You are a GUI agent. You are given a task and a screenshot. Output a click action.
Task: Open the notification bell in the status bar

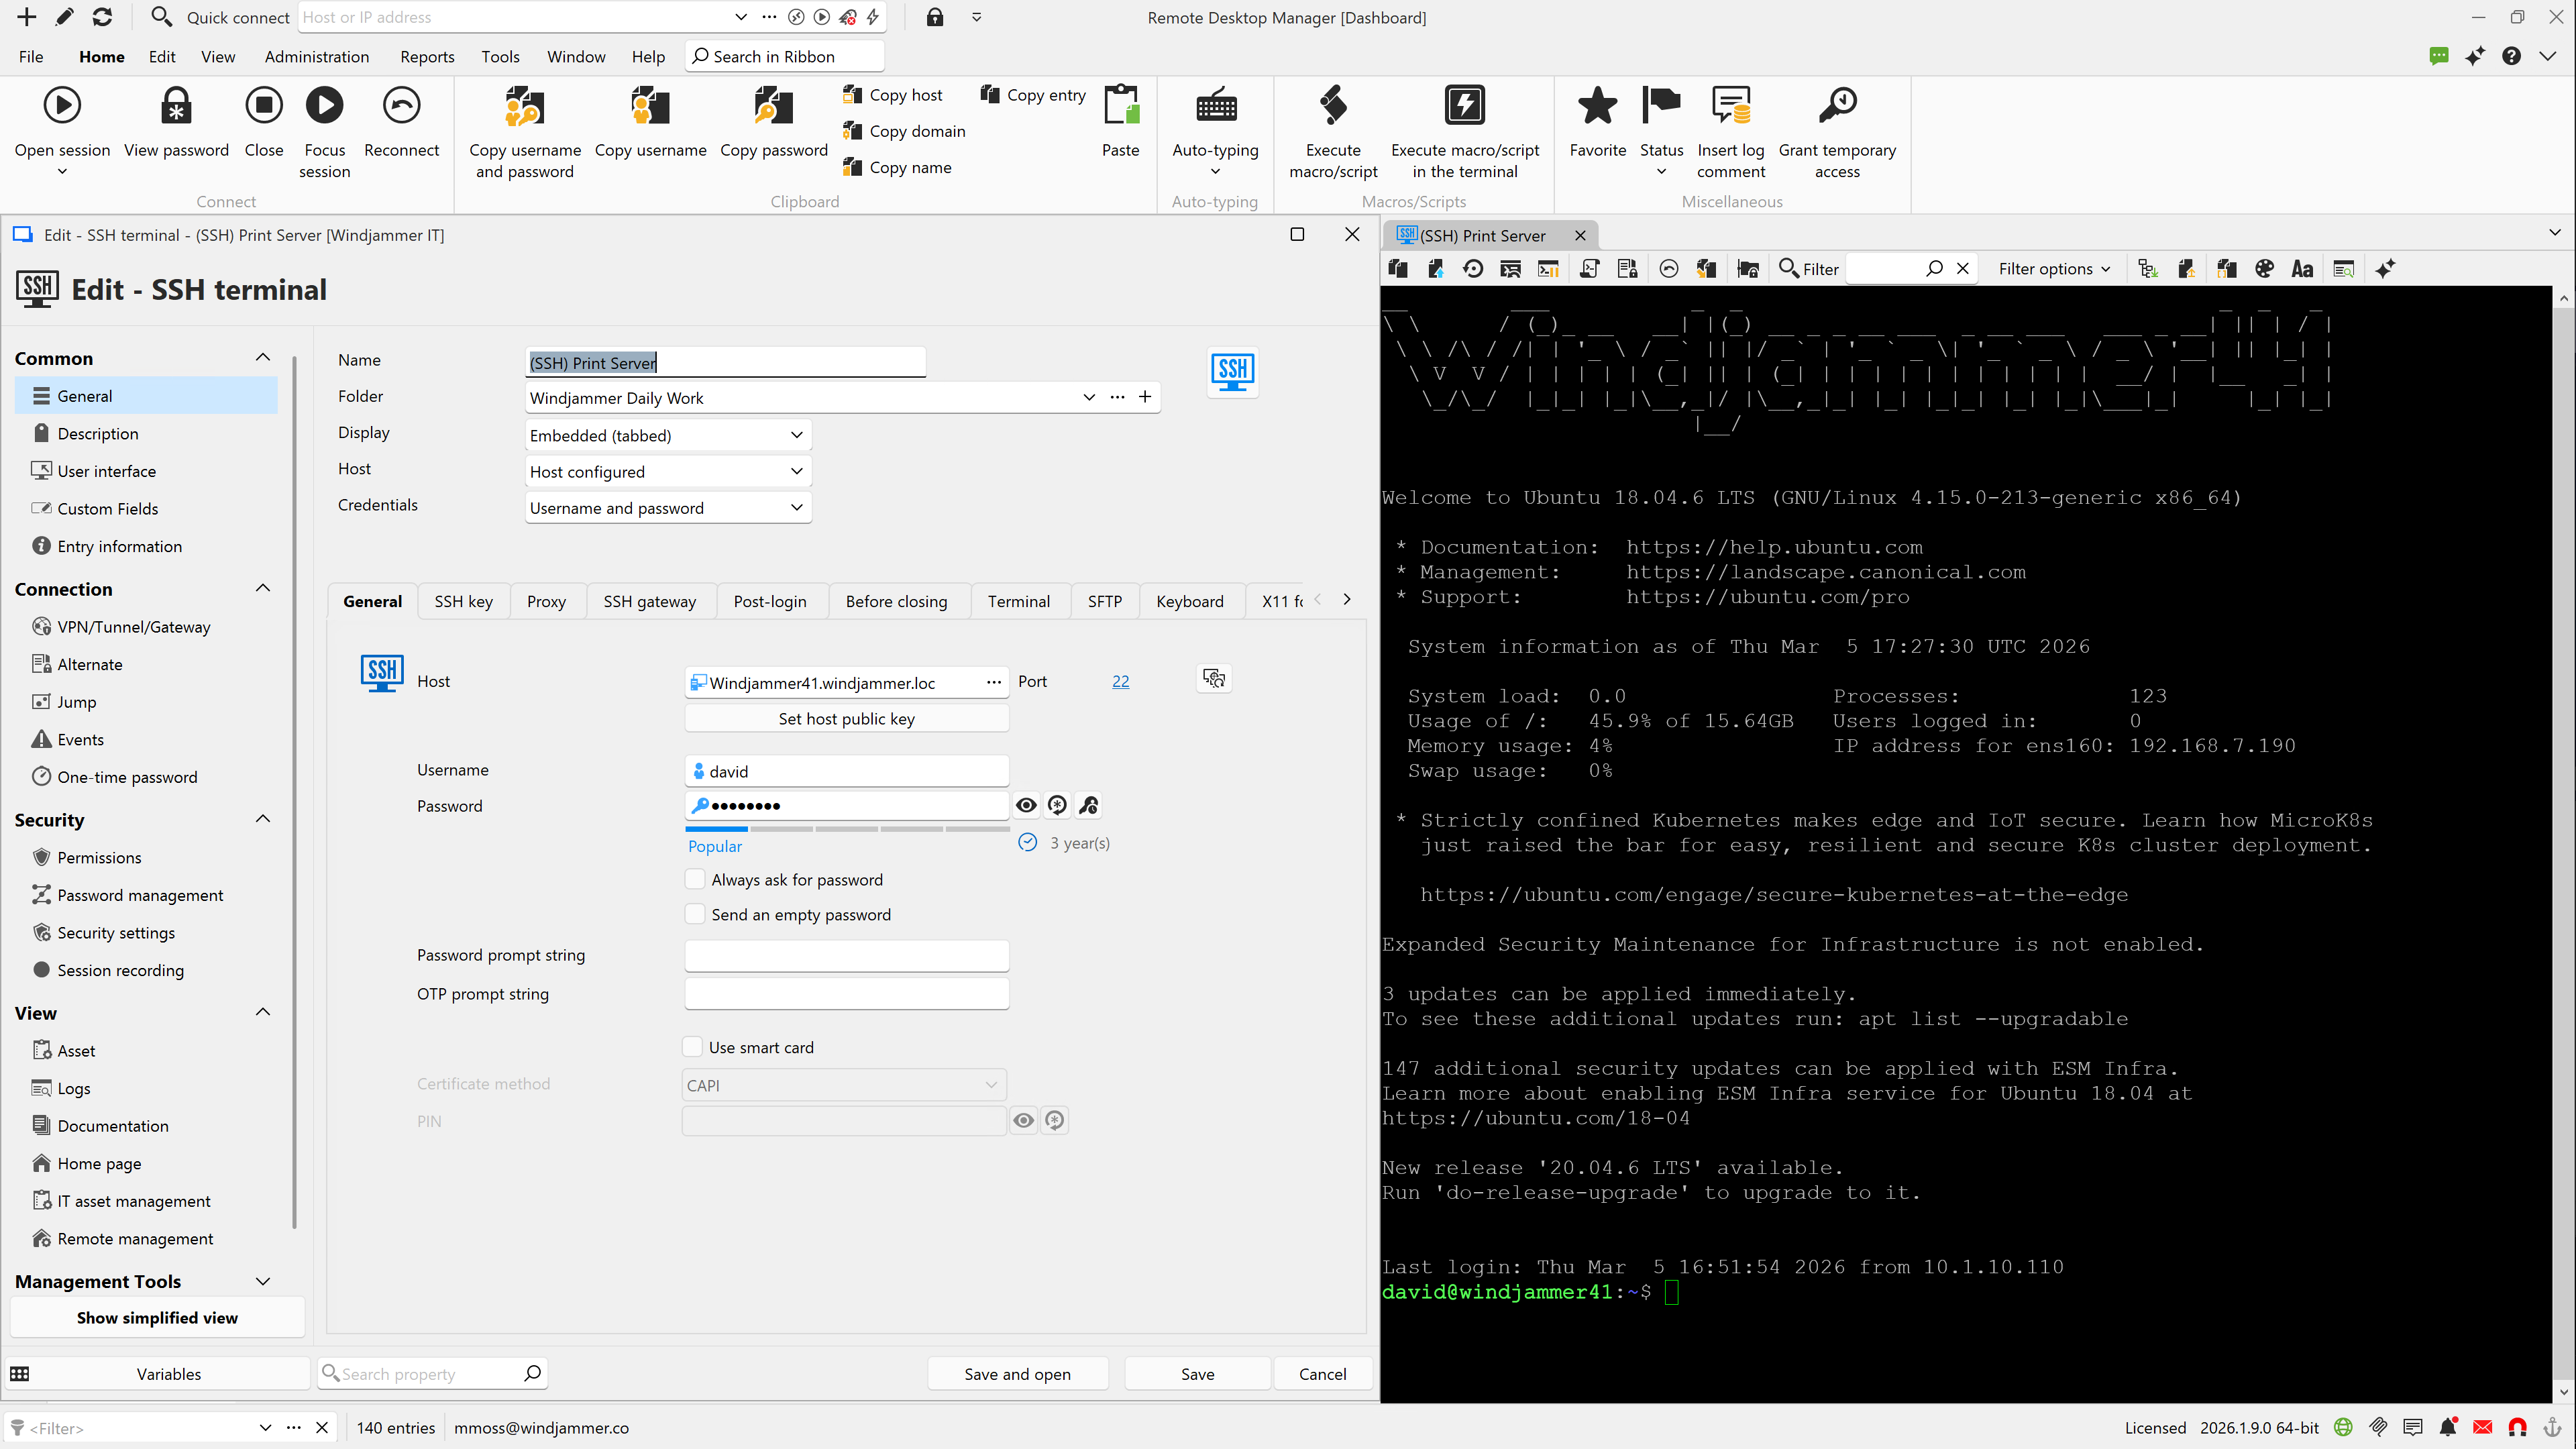click(2449, 1427)
